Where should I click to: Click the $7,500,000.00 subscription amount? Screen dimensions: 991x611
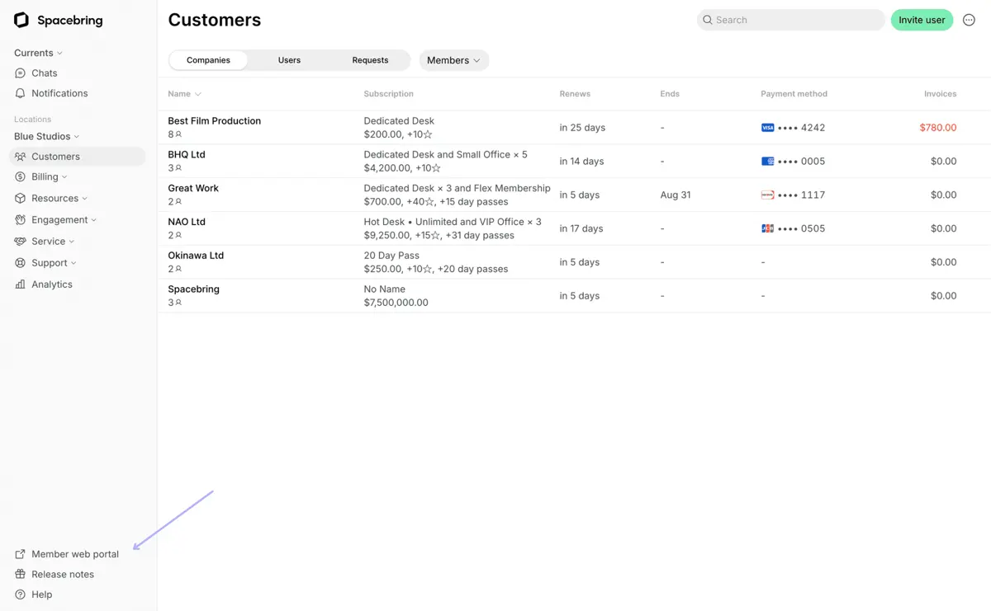click(396, 303)
